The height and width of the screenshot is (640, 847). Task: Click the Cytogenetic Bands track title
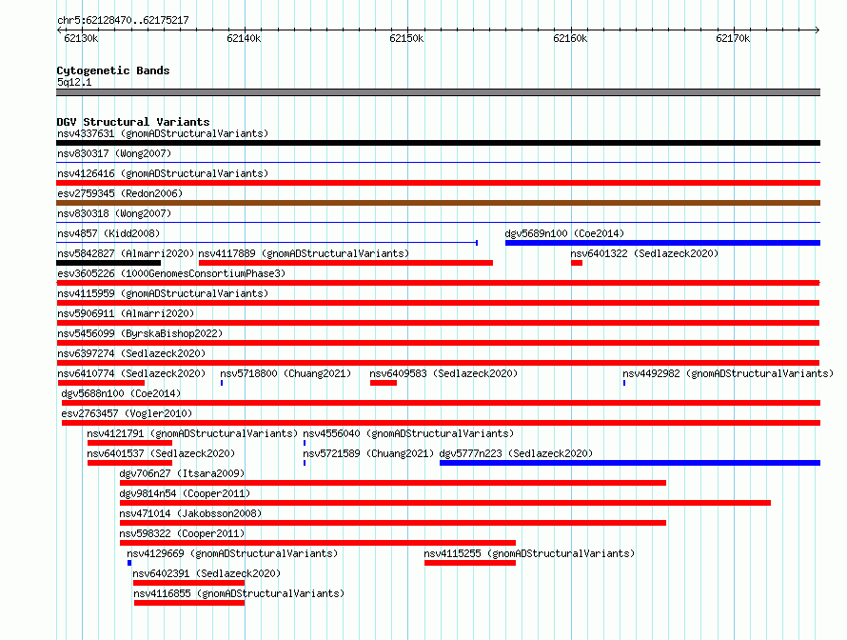tap(113, 70)
